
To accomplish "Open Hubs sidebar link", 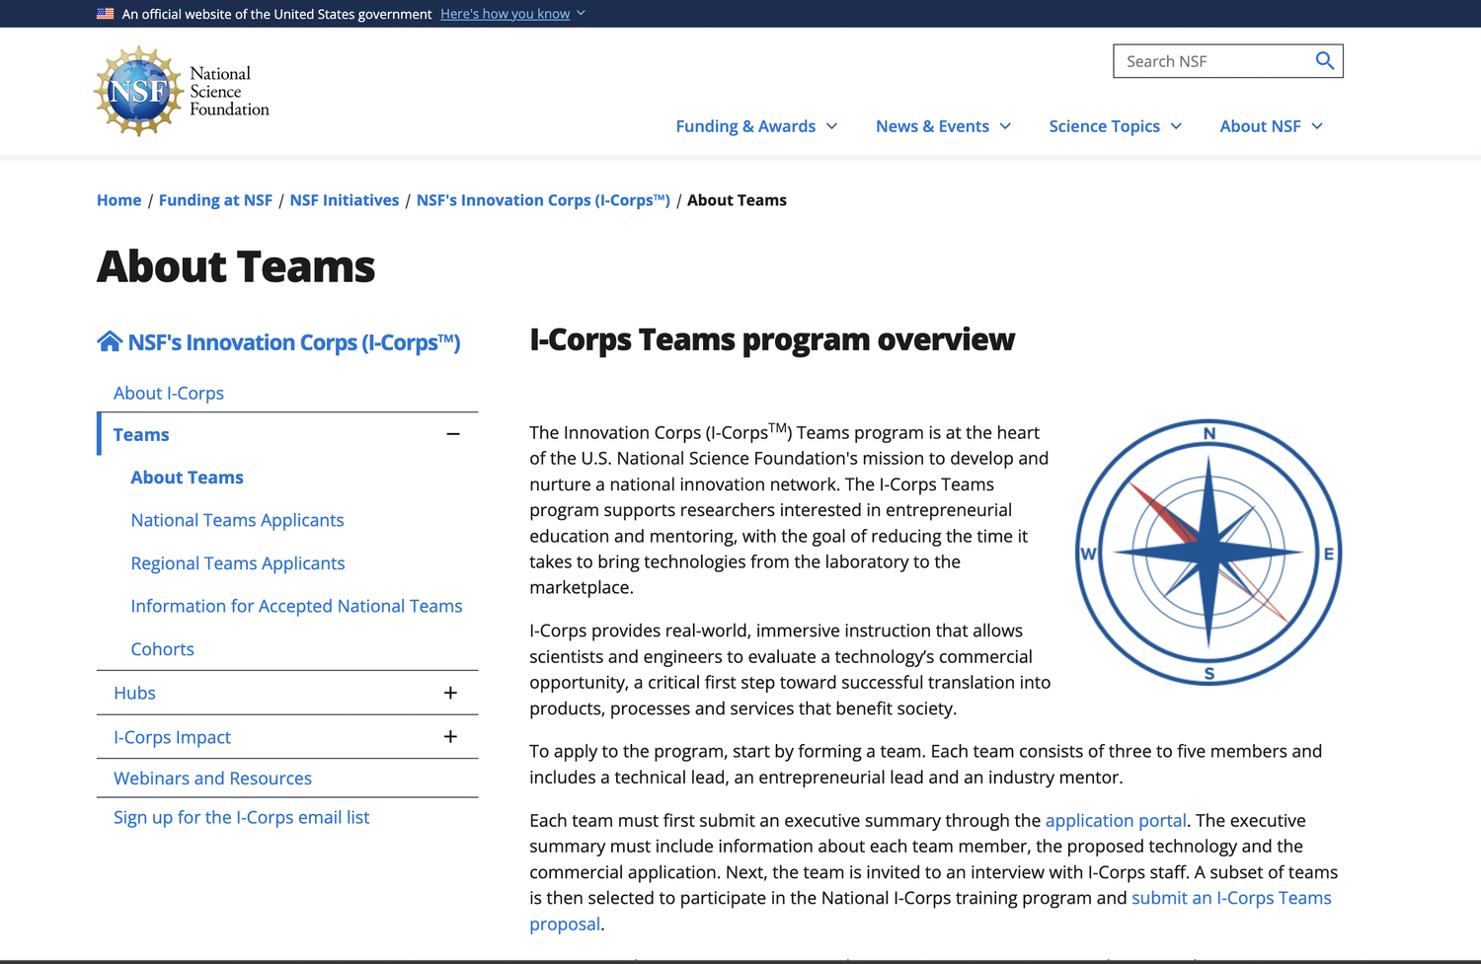I will (x=135, y=693).
